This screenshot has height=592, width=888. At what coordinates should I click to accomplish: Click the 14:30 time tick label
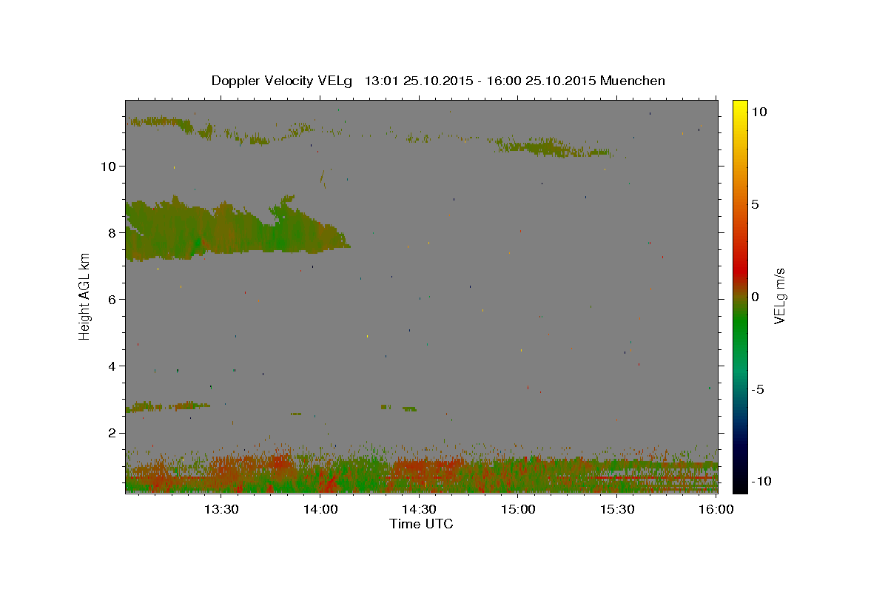(x=419, y=509)
